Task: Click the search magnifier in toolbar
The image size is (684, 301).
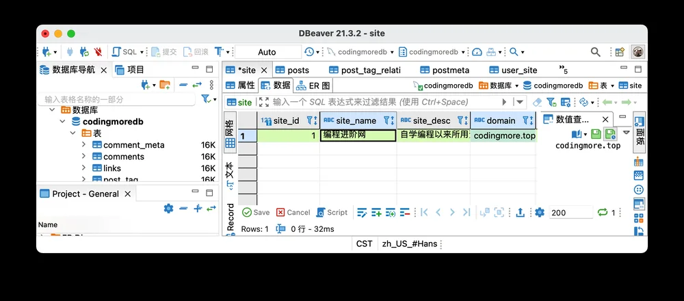Action: (596, 52)
